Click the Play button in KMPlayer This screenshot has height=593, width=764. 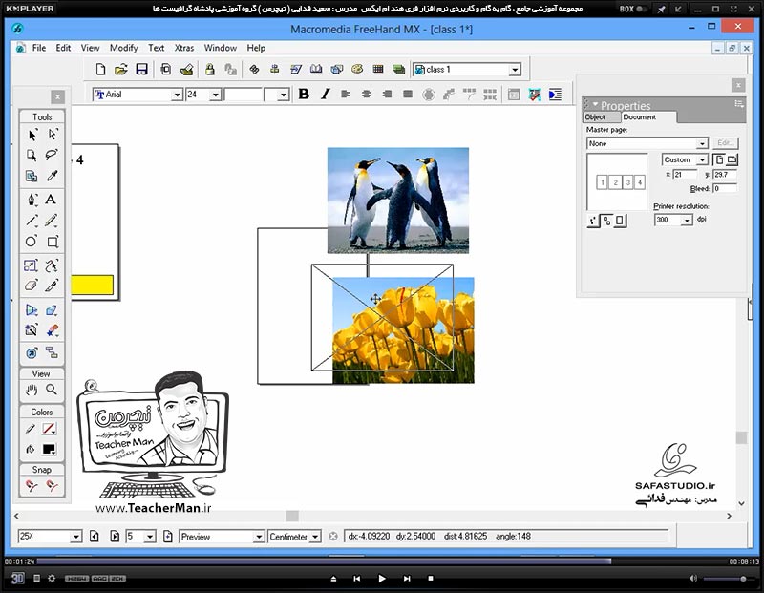pyautogui.click(x=382, y=579)
